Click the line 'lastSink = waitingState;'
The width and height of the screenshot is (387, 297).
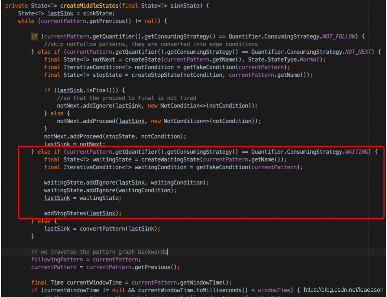point(83,198)
